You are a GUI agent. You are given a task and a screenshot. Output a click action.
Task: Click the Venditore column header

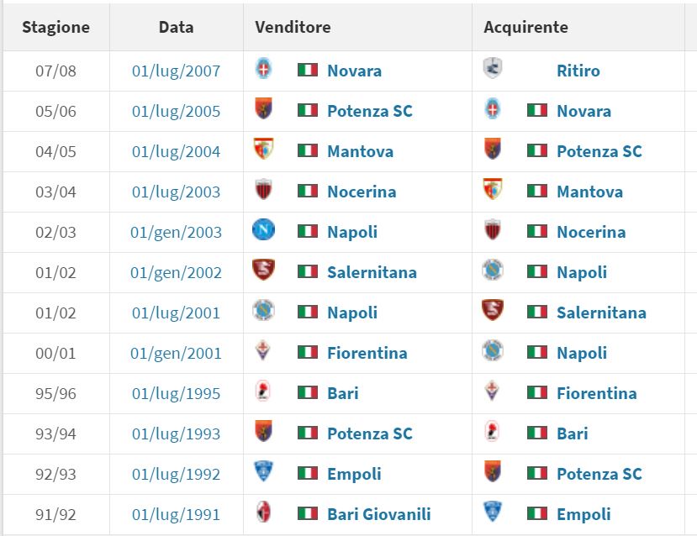(x=293, y=27)
